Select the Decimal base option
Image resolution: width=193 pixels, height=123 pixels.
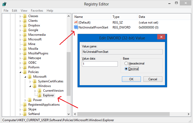pos(126,69)
